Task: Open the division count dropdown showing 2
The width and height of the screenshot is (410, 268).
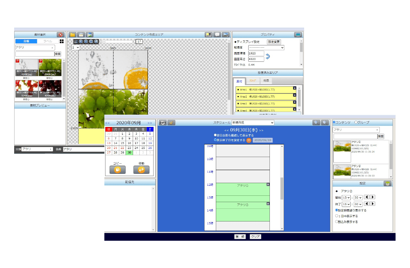Action: pos(76,47)
